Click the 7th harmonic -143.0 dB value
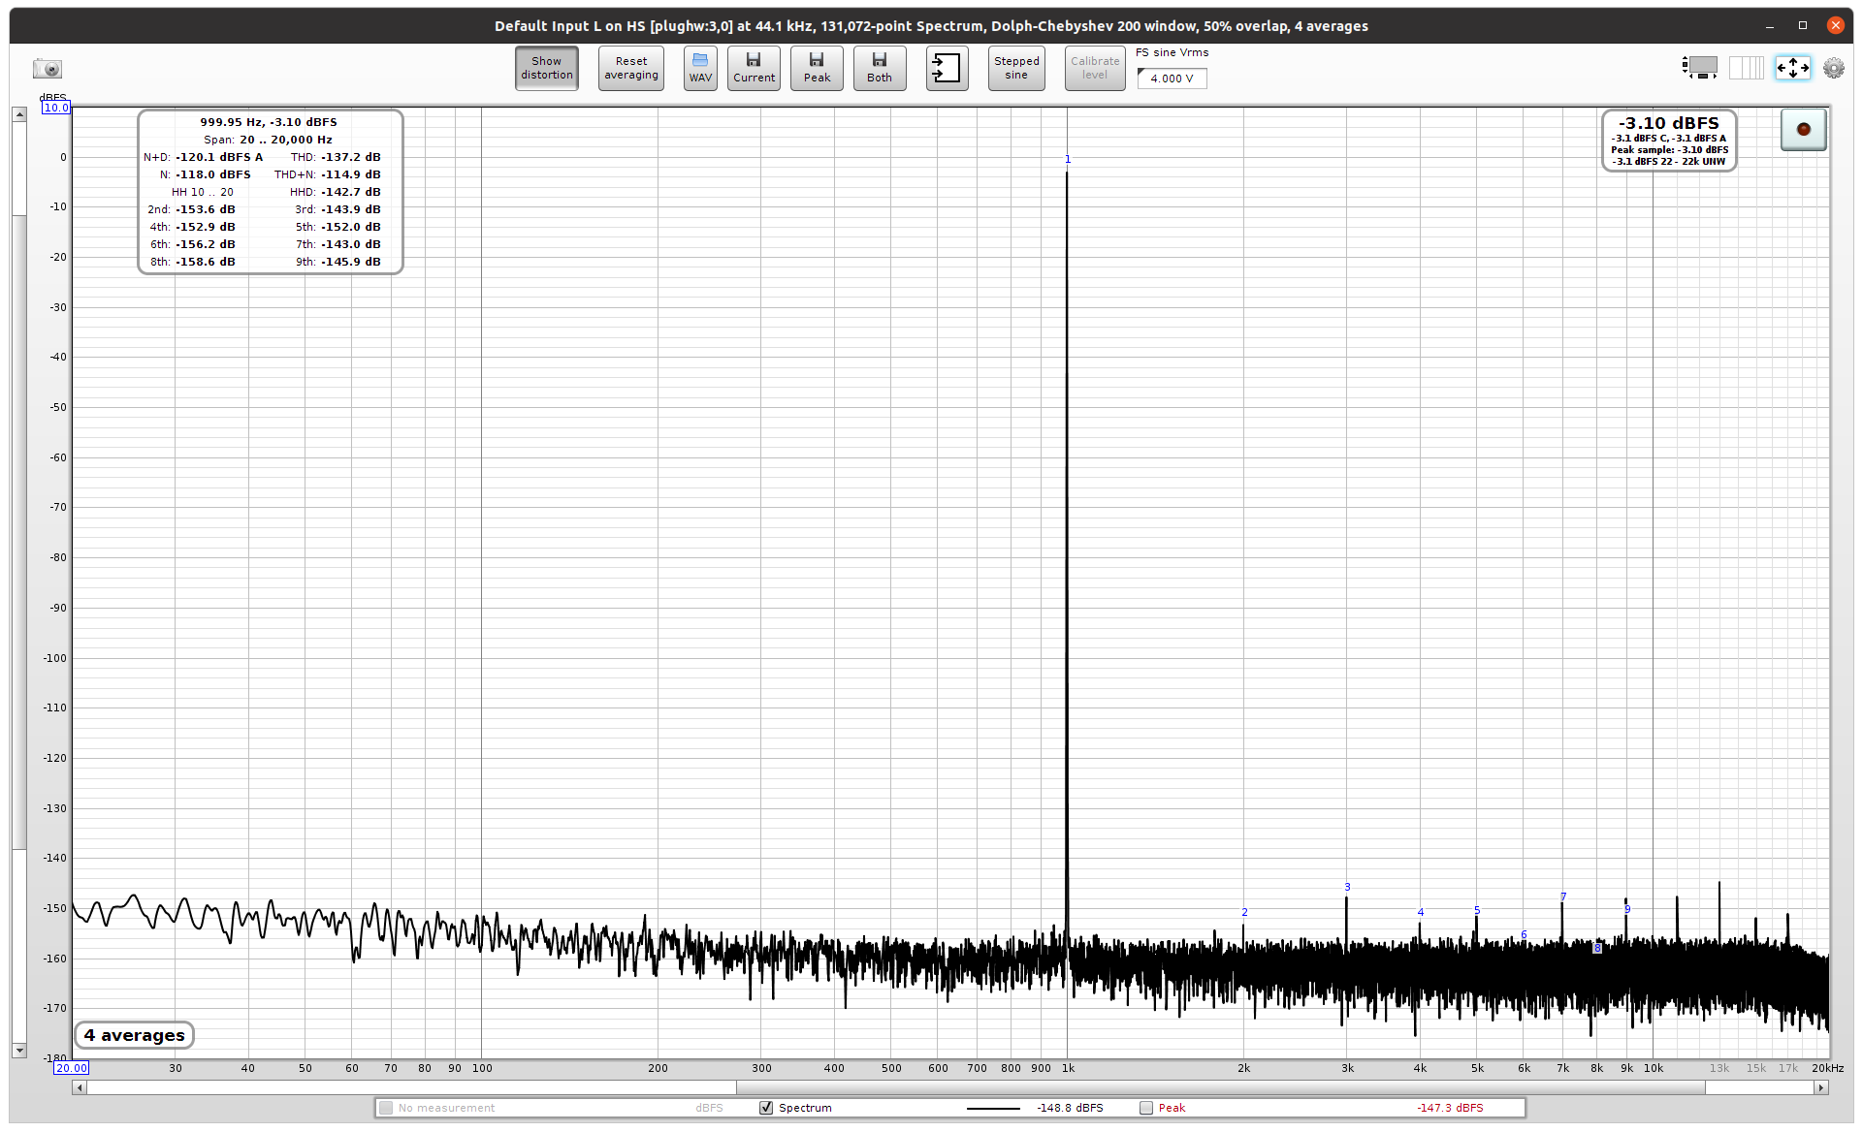The height and width of the screenshot is (1132, 1863). [x=351, y=244]
